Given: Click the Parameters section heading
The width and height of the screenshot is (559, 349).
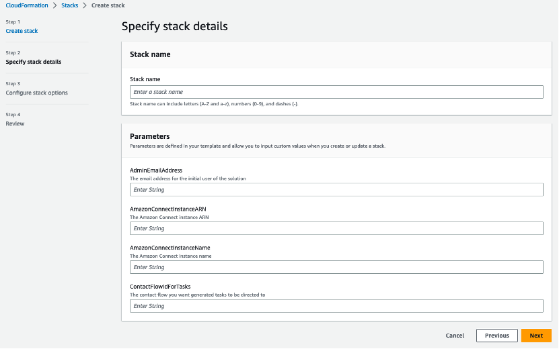Looking at the screenshot, I should click(x=149, y=136).
